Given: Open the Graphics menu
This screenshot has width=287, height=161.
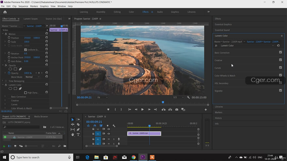Looking at the screenshot, I should [44, 6].
